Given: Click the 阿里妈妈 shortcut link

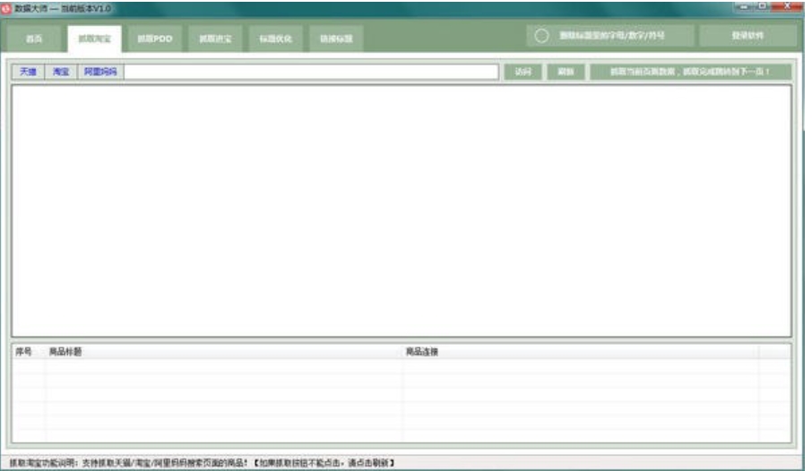Looking at the screenshot, I should click(100, 72).
